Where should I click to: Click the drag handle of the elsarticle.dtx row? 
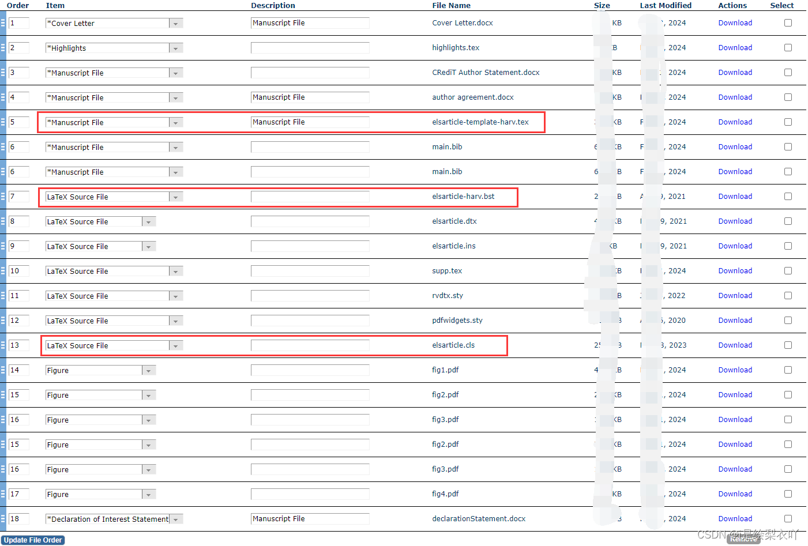pyautogui.click(x=3, y=221)
